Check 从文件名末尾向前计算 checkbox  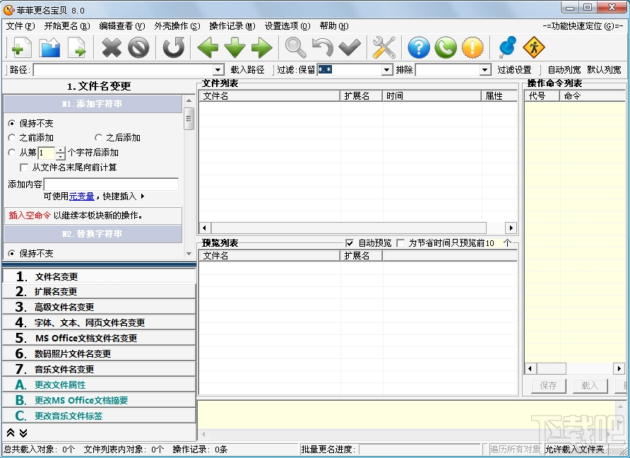coord(24,168)
